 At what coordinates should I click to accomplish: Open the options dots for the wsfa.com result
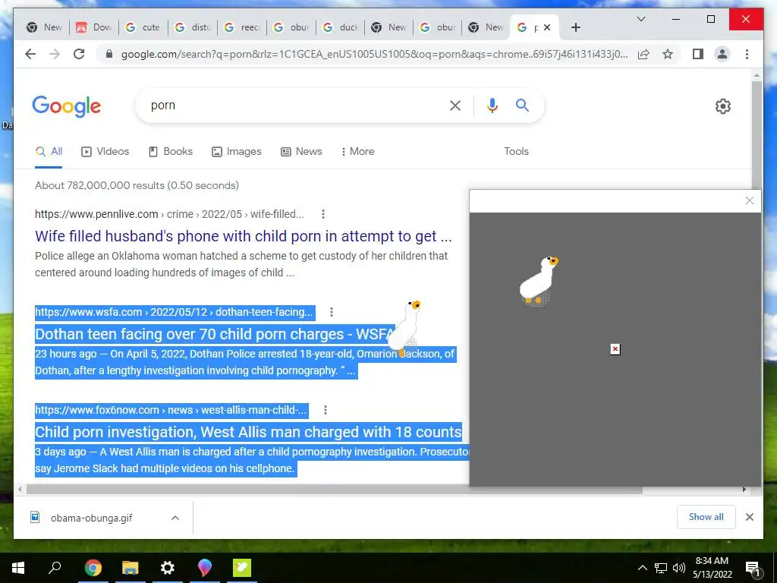(332, 312)
